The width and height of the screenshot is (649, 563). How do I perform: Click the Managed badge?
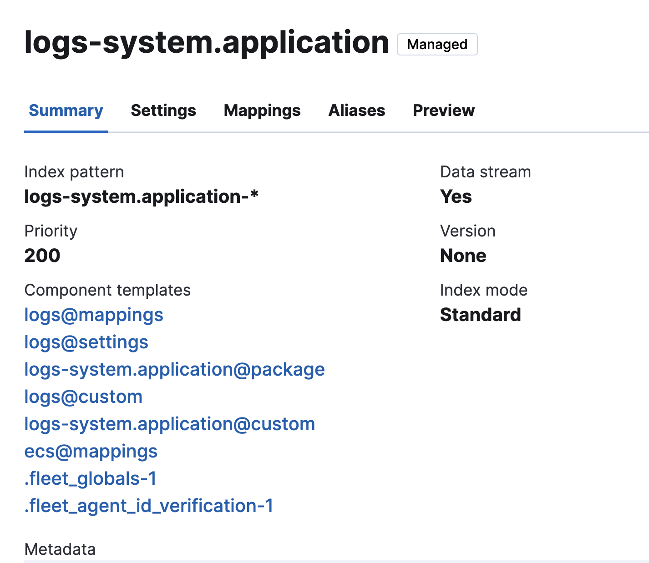(437, 44)
